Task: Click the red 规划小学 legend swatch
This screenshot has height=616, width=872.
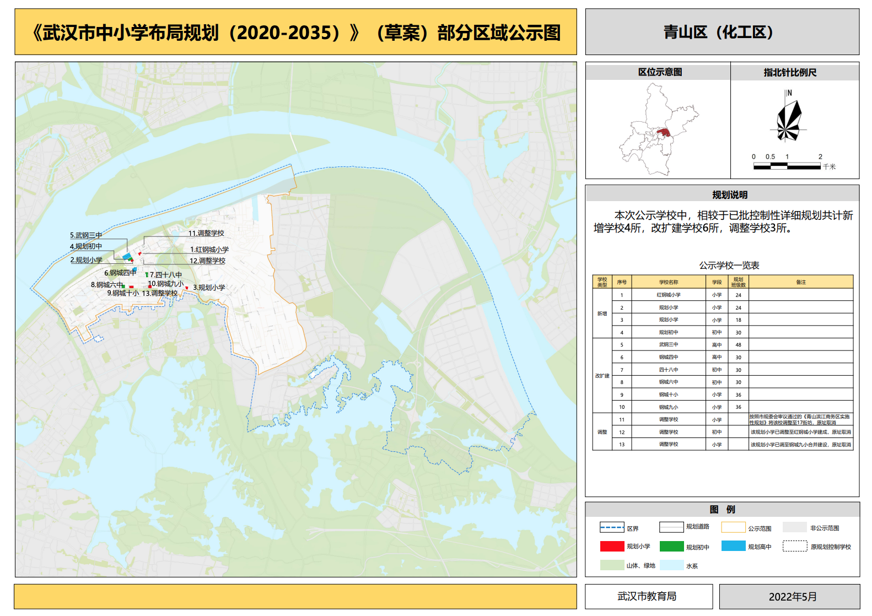Action: click(x=612, y=546)
